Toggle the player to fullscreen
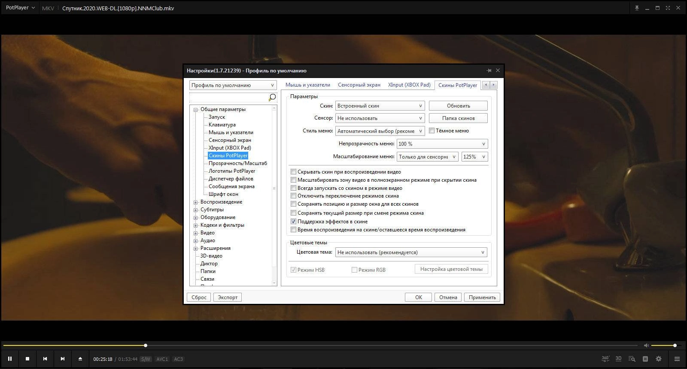This screenshot has width=687, height=369. (667, 8)
